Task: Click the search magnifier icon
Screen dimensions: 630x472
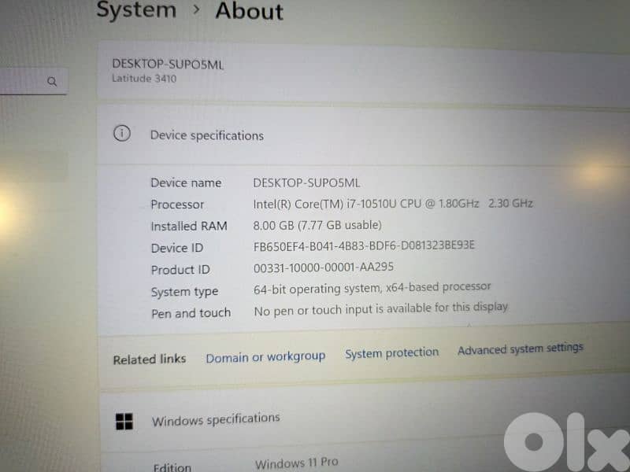Action: point(52,81)
